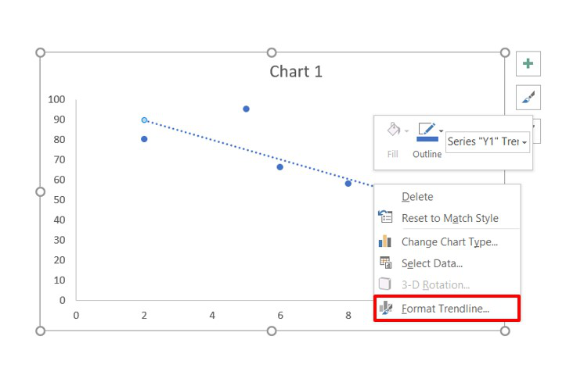Open Chart Elements plus button
Viewport: 566px width, 368px height.
point(528,64)
